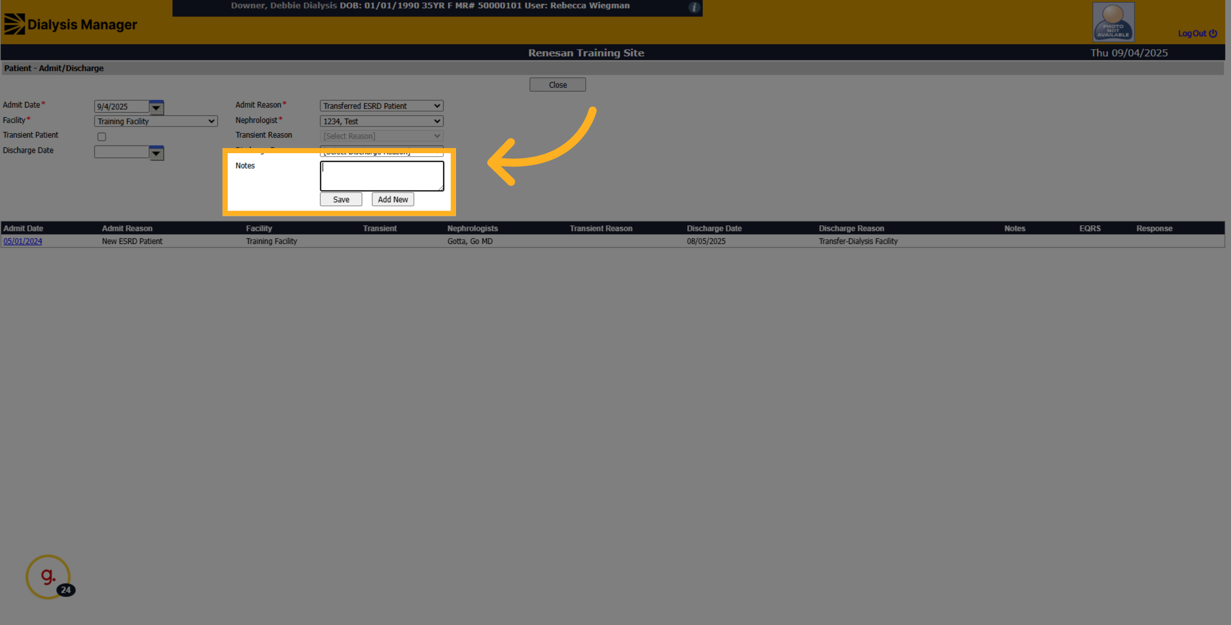Expand the Facility dropdown
This screenshot has width=1231, height=625.
156,121
